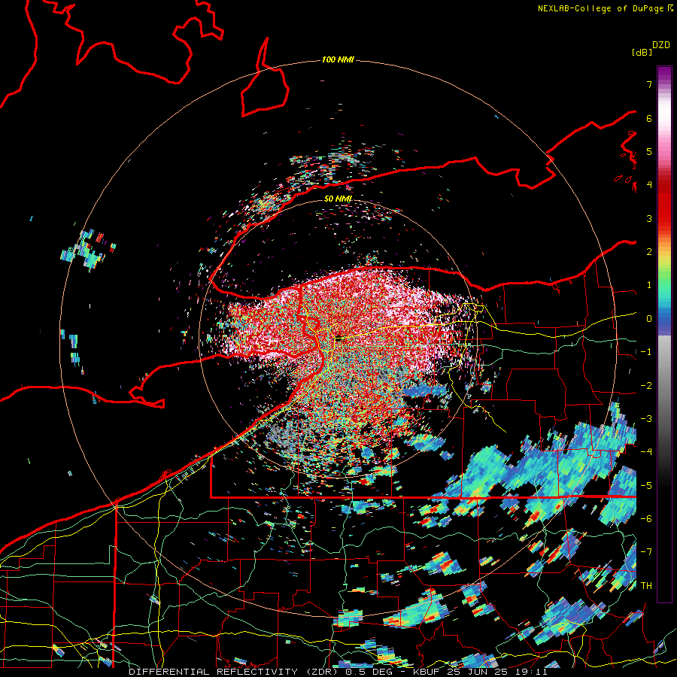The width and height of the screenshot is (677, 677).
Task: Select the -7 value on the color scale
Action: point(646,552)
